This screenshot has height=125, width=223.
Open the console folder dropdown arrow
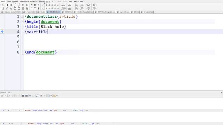coord(57,96)
